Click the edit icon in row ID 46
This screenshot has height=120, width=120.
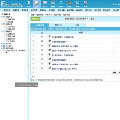(50, 41)
